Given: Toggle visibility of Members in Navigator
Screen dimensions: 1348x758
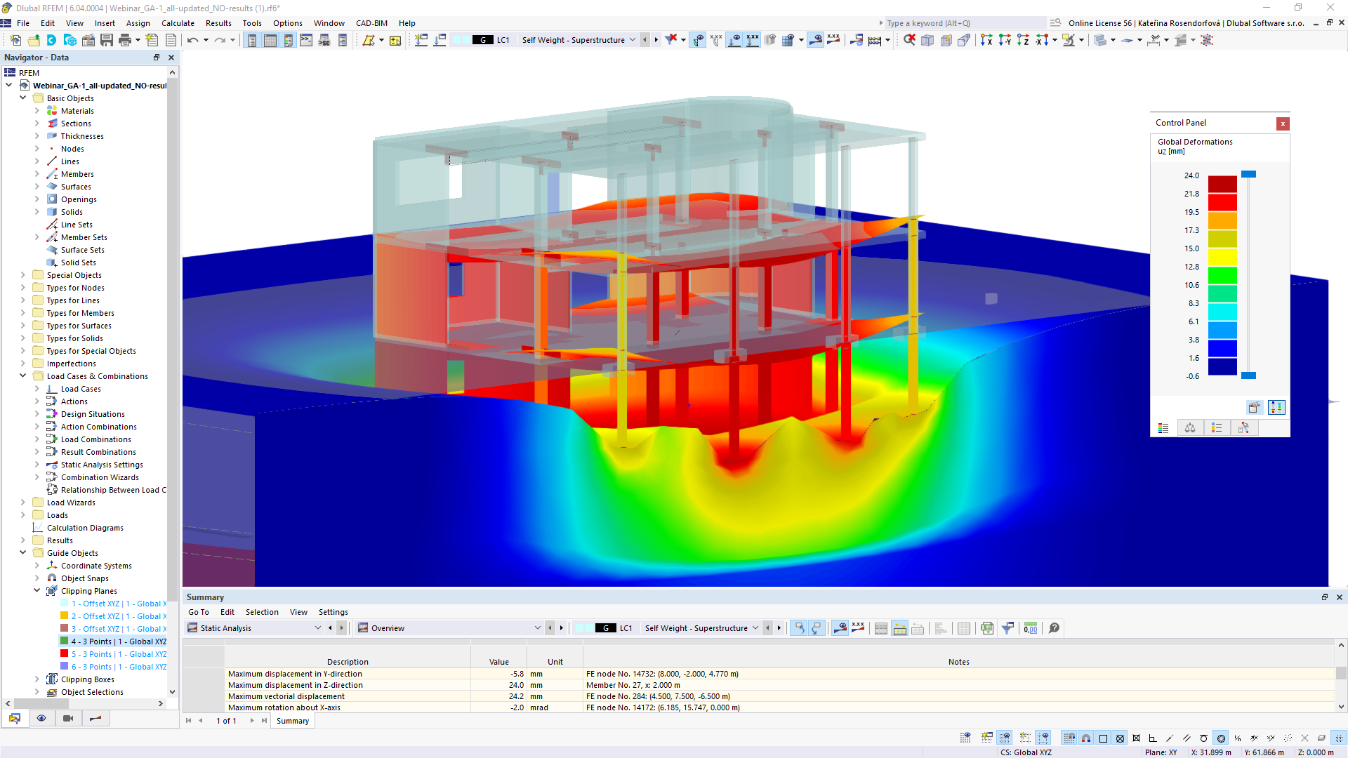Looking at the screenshot, I should pyautogui.click(x=78, y=174).
